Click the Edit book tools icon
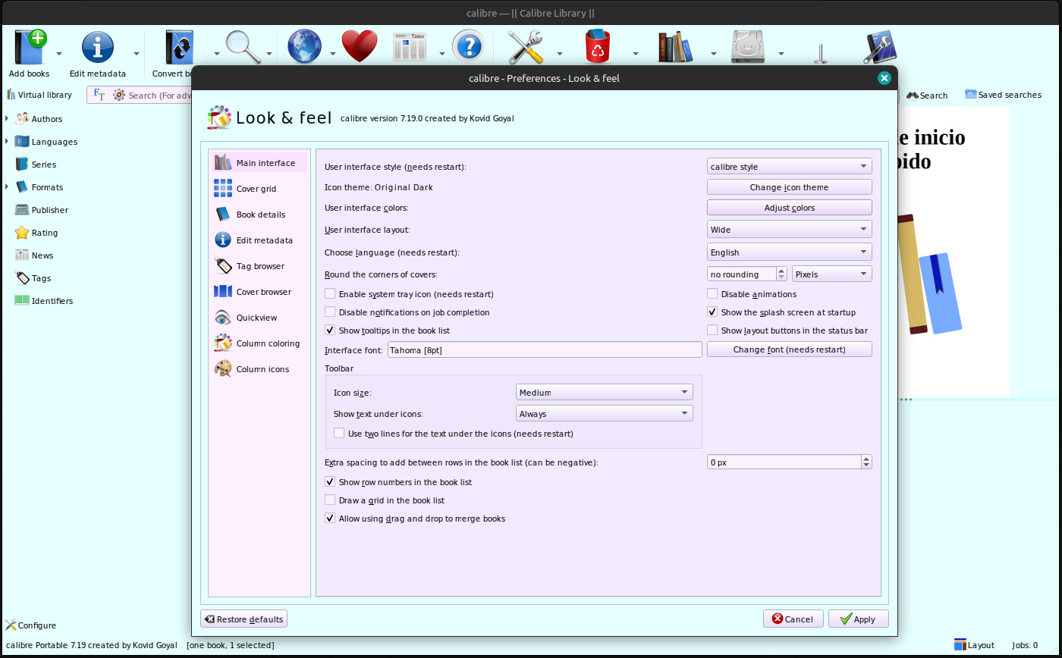 (880, 47)
